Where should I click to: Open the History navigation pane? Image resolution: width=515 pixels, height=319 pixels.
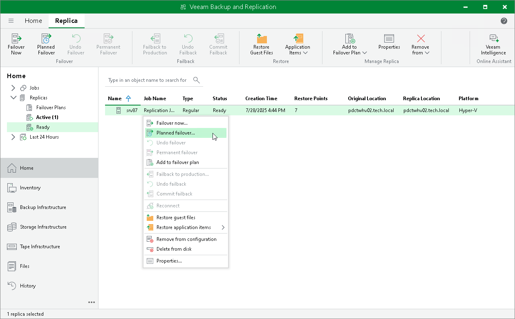point(49,286)
